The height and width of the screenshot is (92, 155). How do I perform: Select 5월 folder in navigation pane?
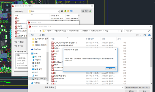[x=35, y=42]
